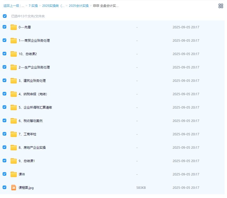Open folder named 3、建筑业账务处理
Image resolution: width=227 pixels, height=198 pixels.
32,81
